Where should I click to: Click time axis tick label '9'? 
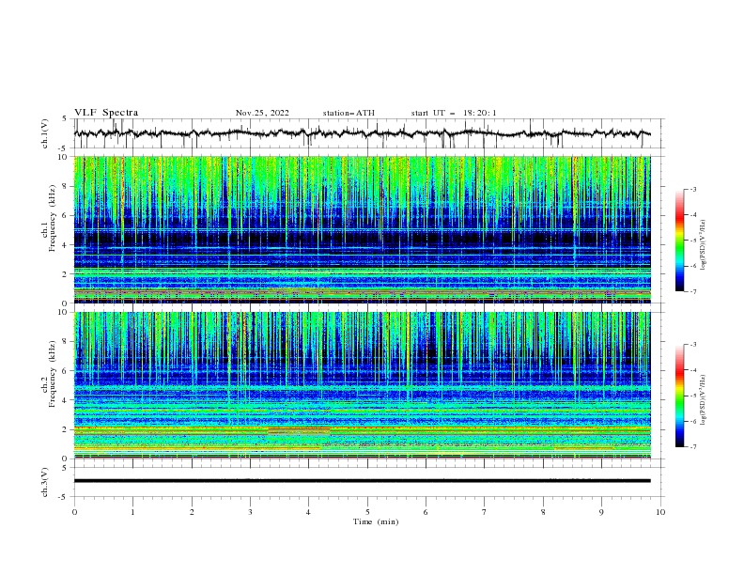pyautogui.click(x=601, y=512)
